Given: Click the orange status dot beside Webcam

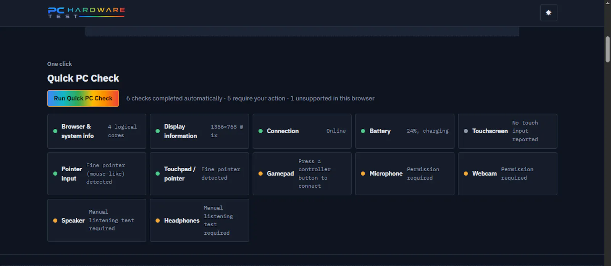Looking at the screenshot, I should point(466,174).
